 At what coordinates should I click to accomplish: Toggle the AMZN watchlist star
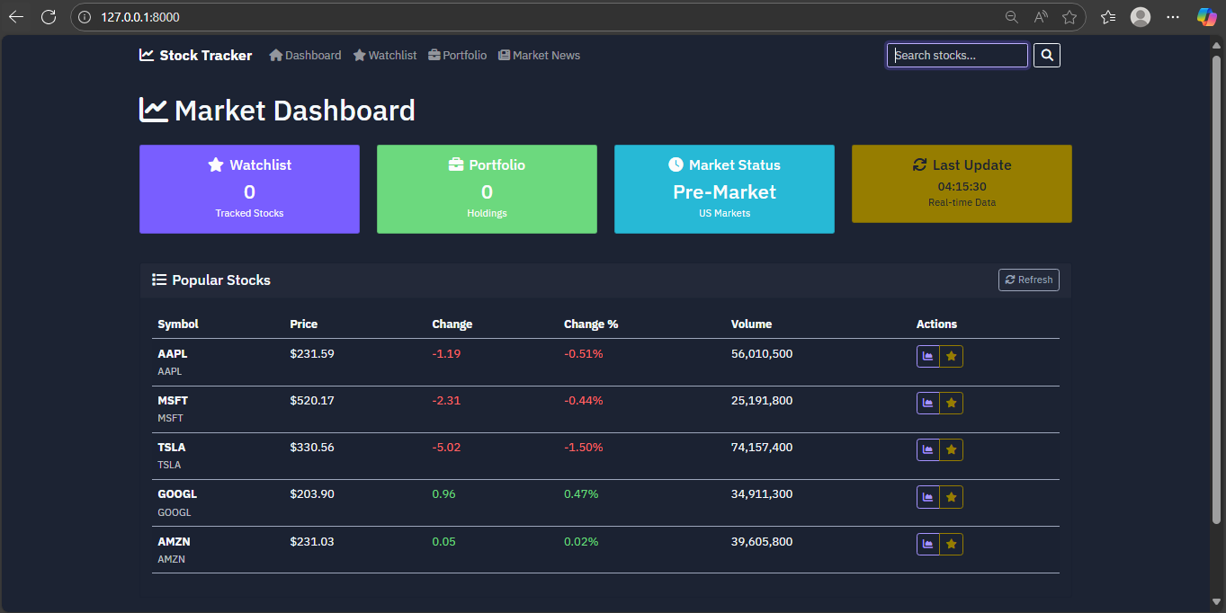point(951,544)
